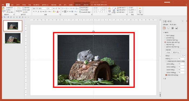Click the Shape Fill bucket icon
This screenshot has width=189, height=101.
click(118, 8)
